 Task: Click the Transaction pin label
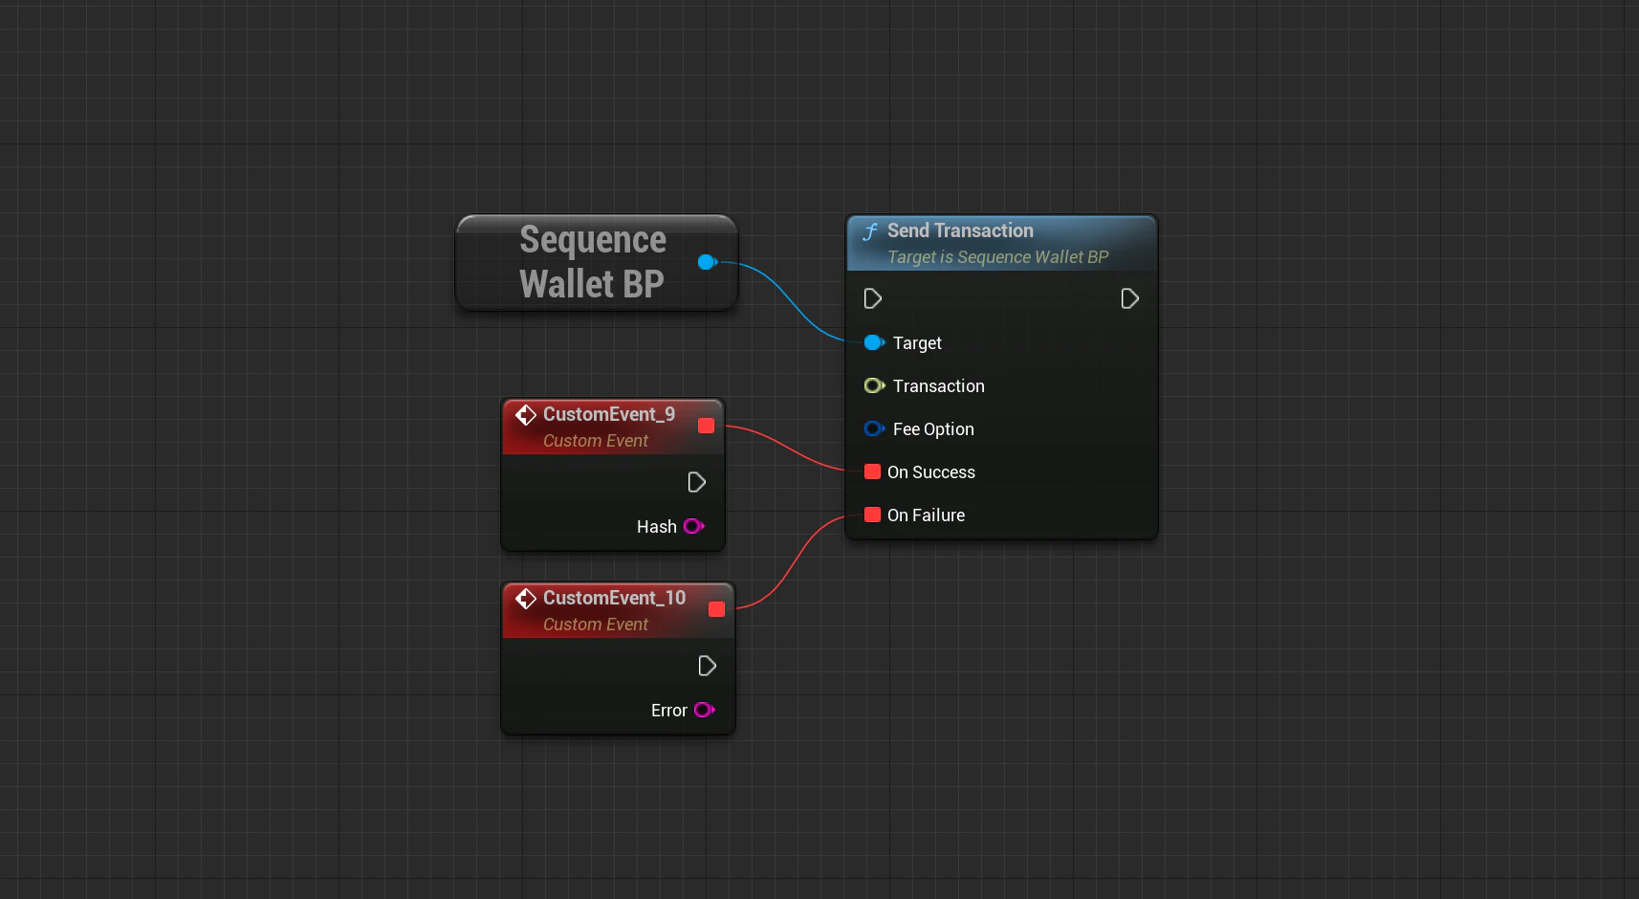(939, 386)
